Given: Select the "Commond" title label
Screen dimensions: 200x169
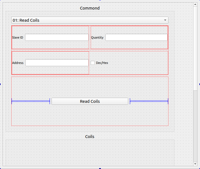Looking at the screenshot, I should 90,8.
